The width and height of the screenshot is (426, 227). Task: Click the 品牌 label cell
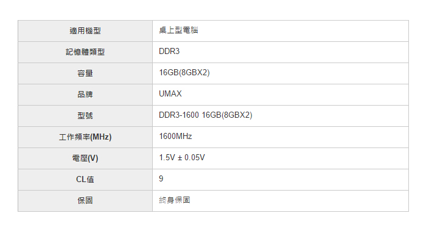click(x=85, y=95)
